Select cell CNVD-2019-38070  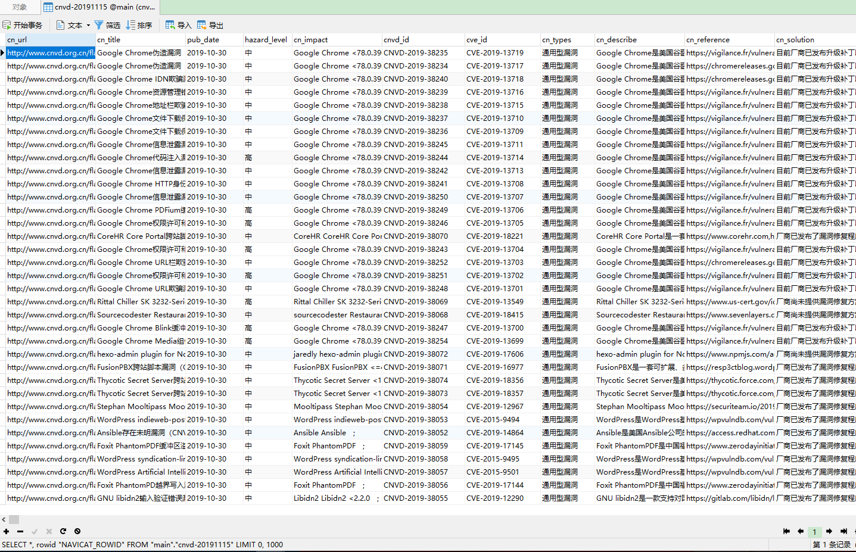pos(424,236)
